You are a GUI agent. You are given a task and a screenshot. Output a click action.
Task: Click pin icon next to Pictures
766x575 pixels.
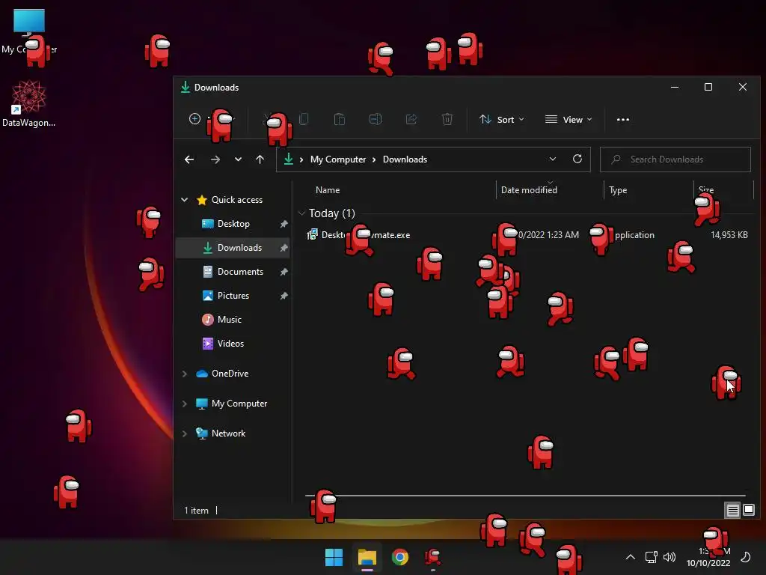pos(284,295)
